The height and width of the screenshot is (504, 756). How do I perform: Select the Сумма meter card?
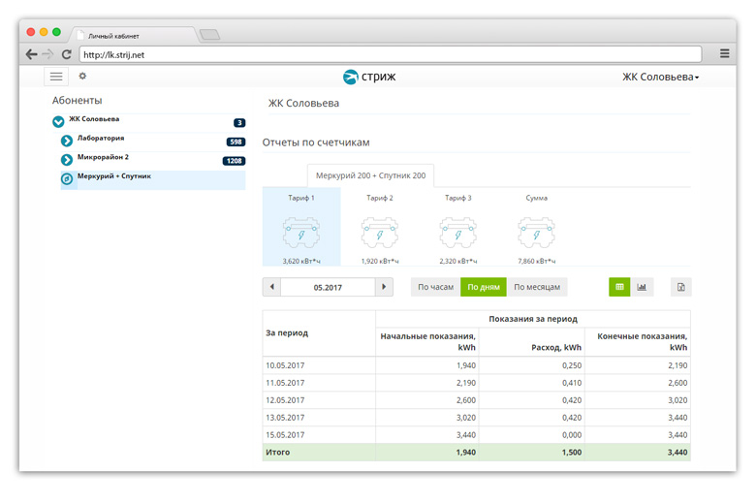(537, 227)
